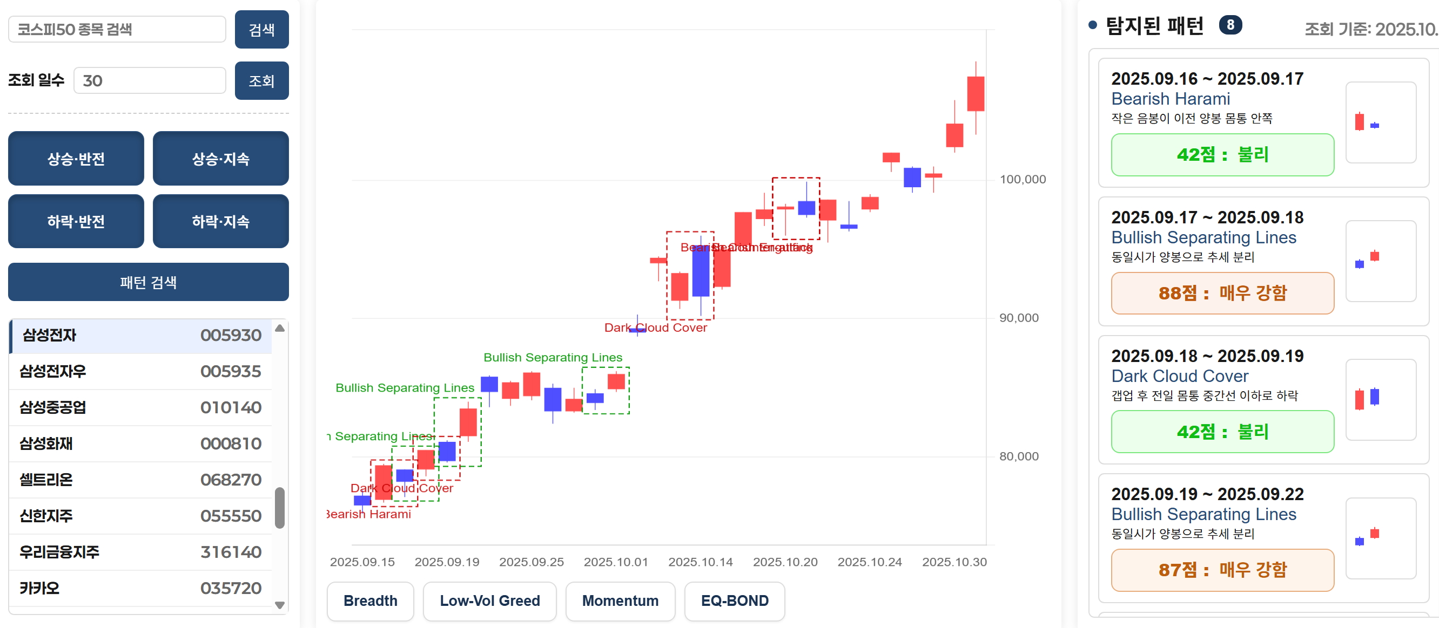
Task: Click the Bearish Harami thumbnail chart
Action: pos(1381,124)
